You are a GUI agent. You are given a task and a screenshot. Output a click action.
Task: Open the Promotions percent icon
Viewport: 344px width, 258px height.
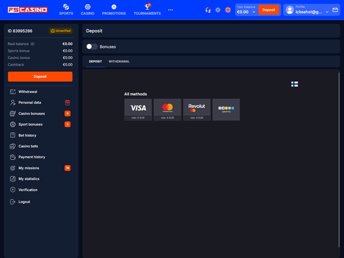114,7
